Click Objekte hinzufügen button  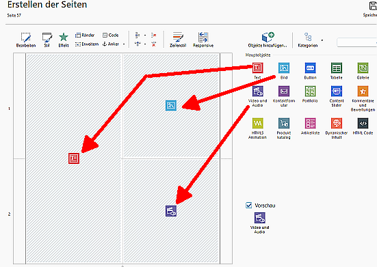point(268,40)
